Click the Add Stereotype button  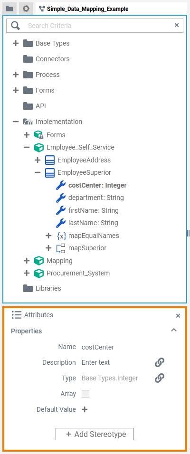coord(95,434)
